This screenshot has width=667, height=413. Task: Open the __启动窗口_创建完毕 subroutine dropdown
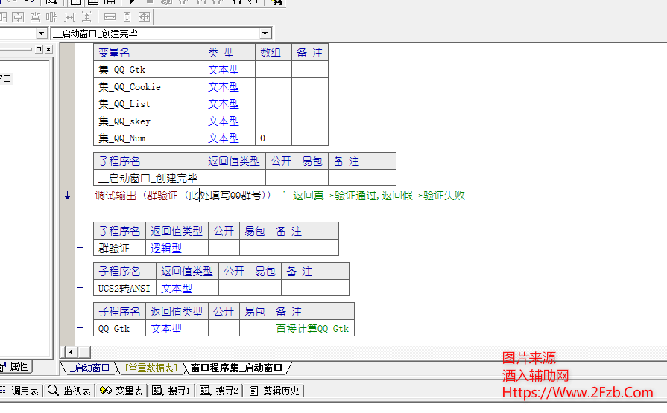(265, 33)
